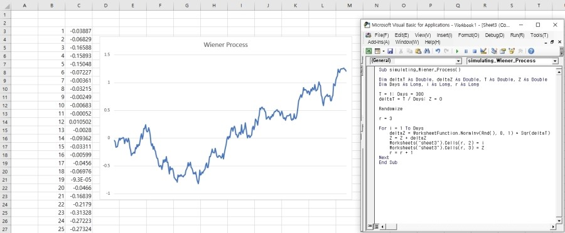Undo the last edit in VBA editor
The image size is (565, 233).
[x=438, y=51]
